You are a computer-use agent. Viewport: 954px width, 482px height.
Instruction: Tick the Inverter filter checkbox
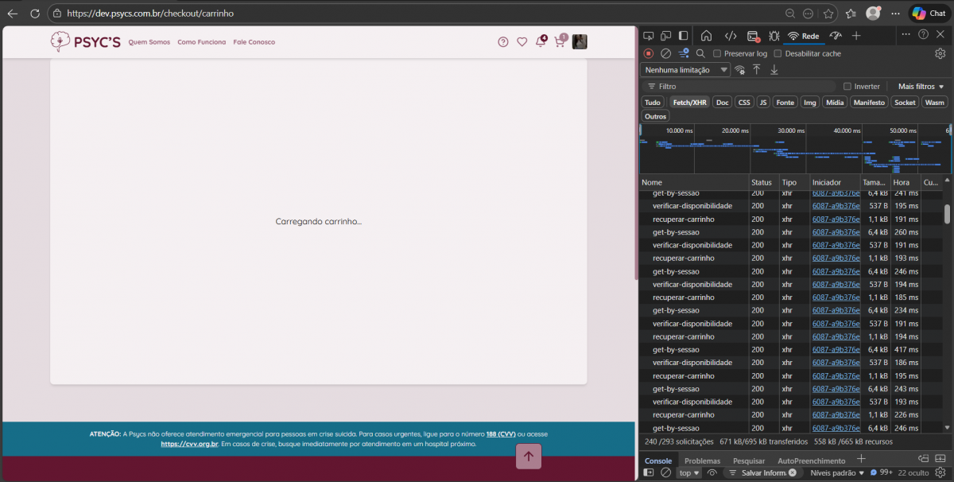click(x=847, y=86)
